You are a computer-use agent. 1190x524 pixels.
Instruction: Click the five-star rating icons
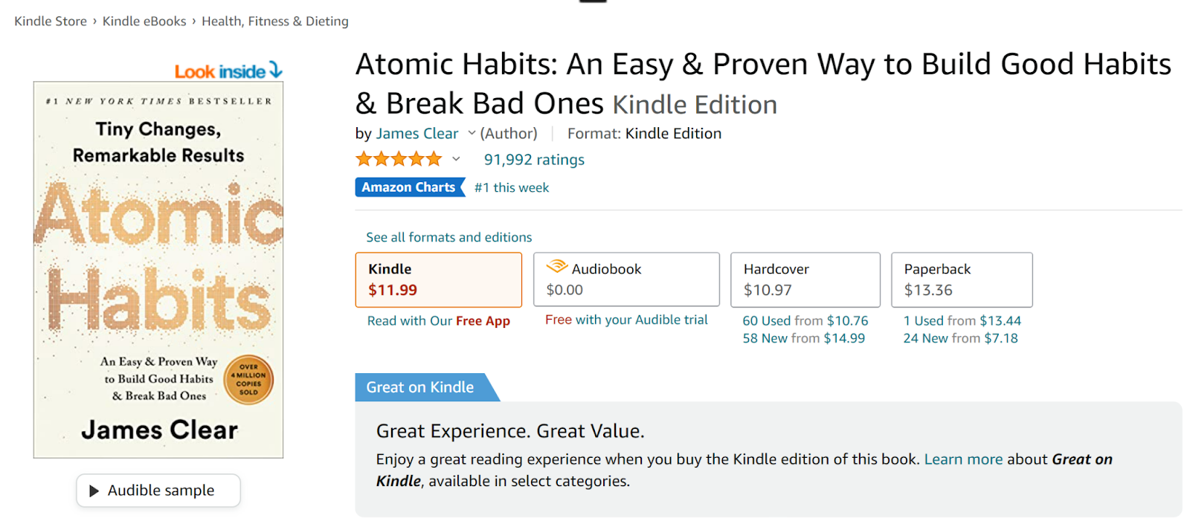(x=399, y=159)
